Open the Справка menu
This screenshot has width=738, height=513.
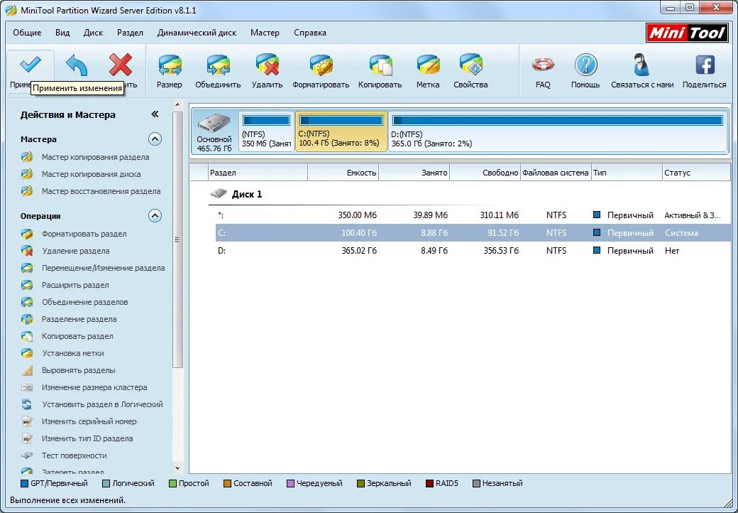(309, 33)
